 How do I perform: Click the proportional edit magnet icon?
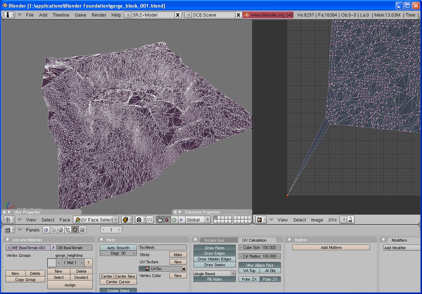(x=139, y=220)
